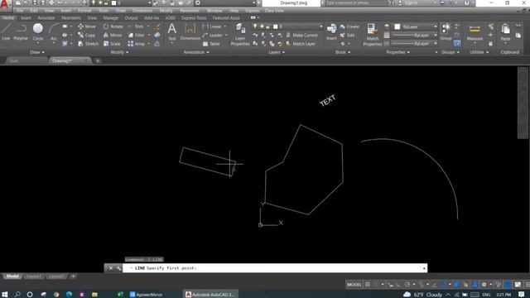Viewport: 530px width, 298px height.
Task: Open the AutoCAD application menu logo
Action: point(5,5)
